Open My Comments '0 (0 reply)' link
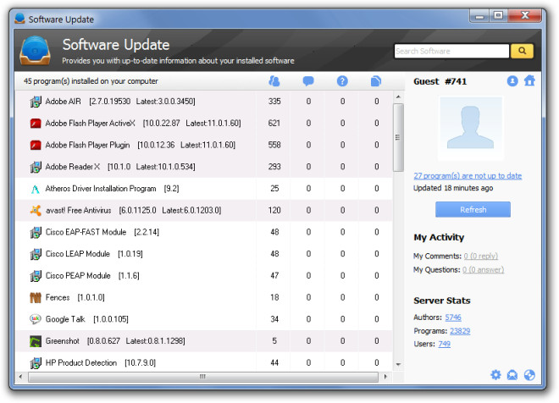Image resolution: width=559 pixels, height=403 pixels. [x=480, y=256]
